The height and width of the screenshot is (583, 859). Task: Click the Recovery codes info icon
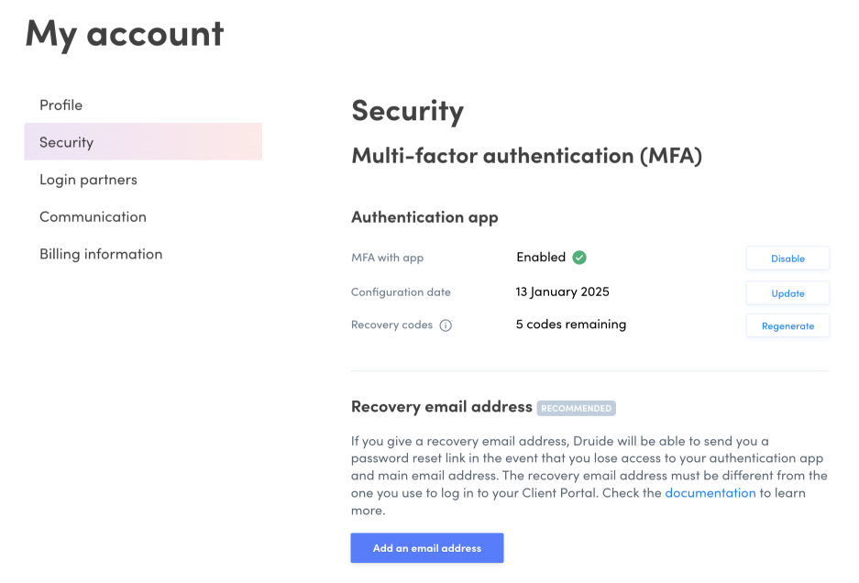(x=446, y=325)
